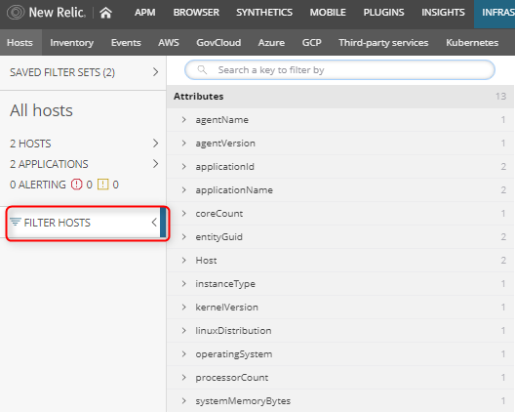Expand the Host attribute chevron

tap(184, 260)
